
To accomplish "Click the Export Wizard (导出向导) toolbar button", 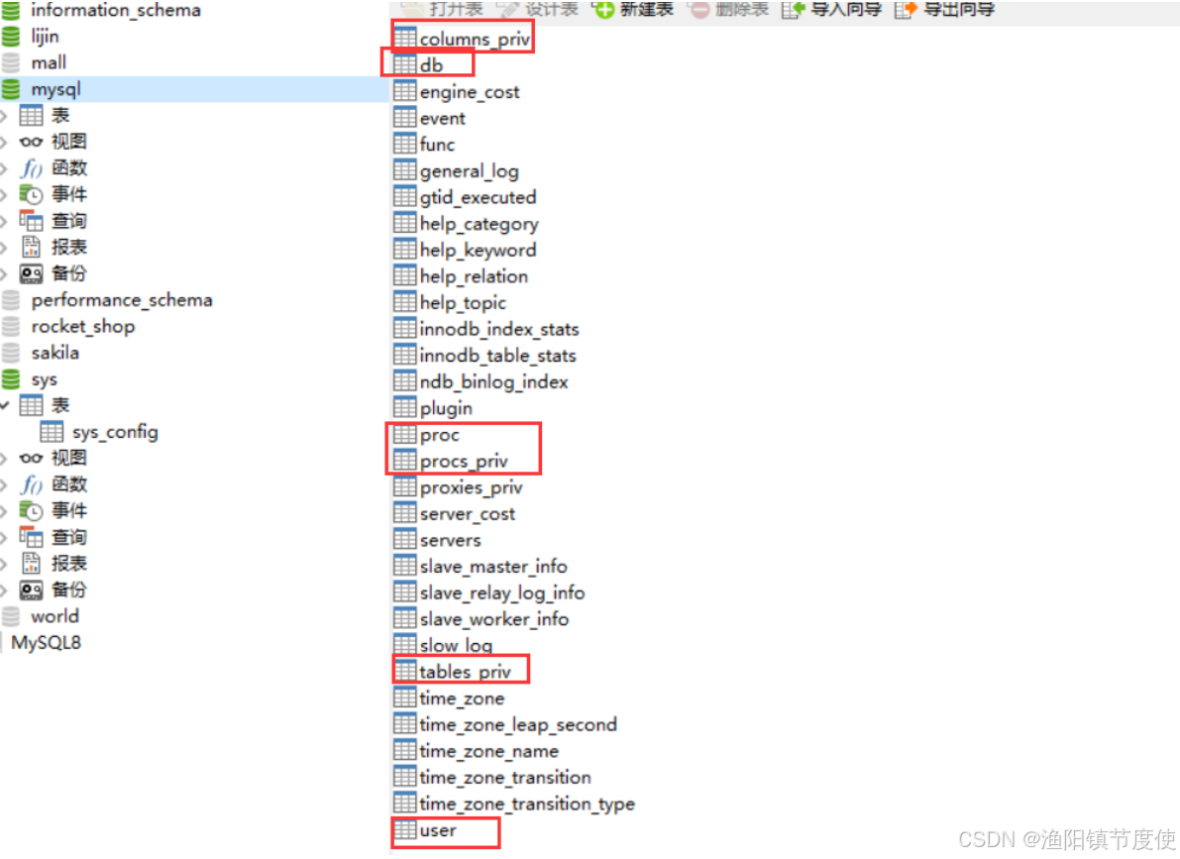I will [944, 9].
